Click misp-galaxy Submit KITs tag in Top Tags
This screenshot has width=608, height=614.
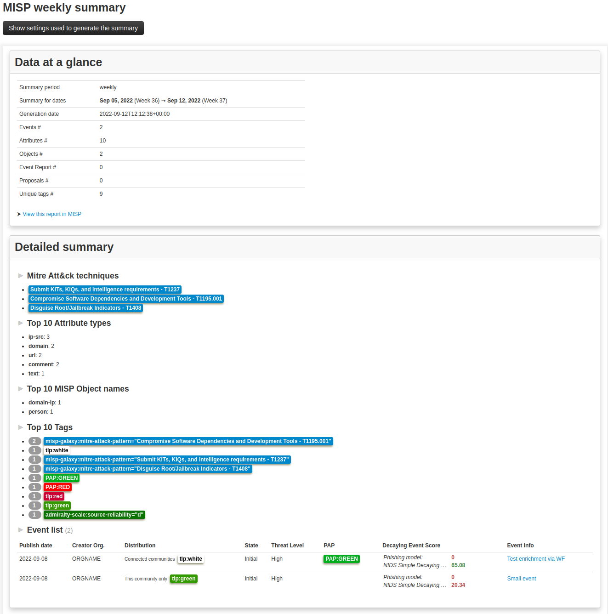pyautogui.click(x=167, y=460)
